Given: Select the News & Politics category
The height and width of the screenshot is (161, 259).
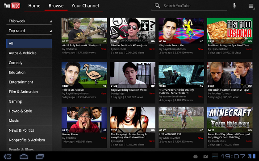Looking at the screenshot, I should 29,130.
